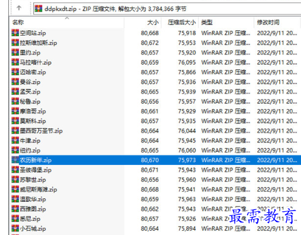Click the icon of 秘鲁.zip
The height and width of the screenshot is (235, 301).
pos(15,101)
